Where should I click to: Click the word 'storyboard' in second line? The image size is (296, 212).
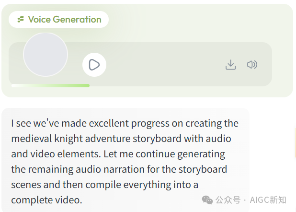click(x=157, y=139)
